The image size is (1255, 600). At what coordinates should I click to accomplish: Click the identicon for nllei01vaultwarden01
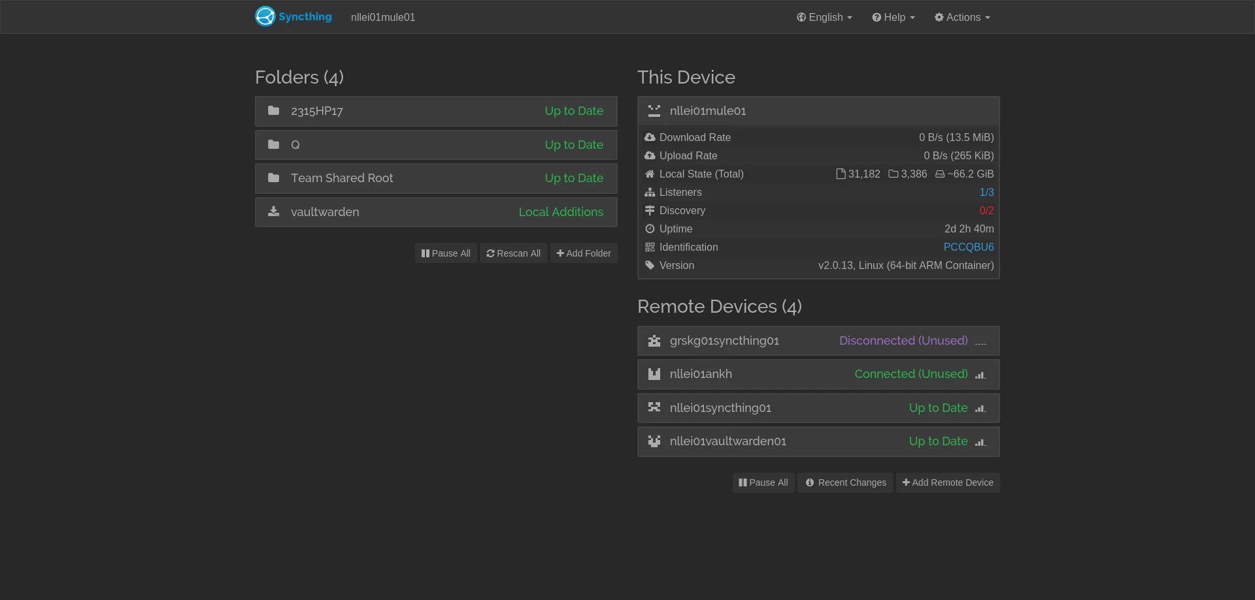(654, 441)
